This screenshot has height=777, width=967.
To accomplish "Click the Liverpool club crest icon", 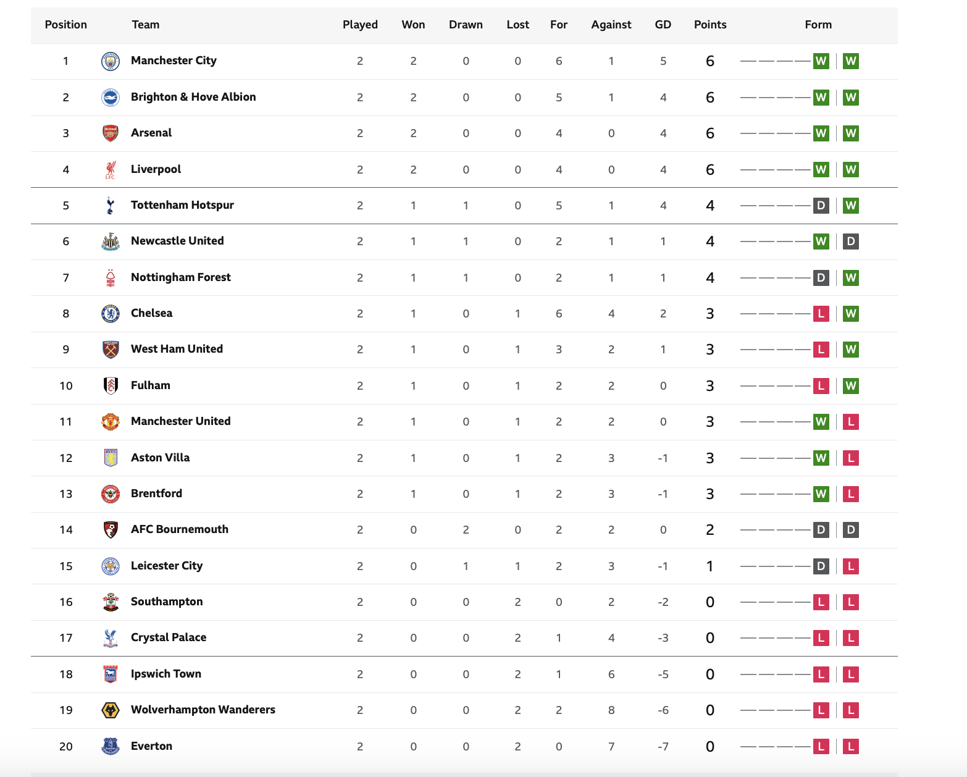I will tap(111, 170).
